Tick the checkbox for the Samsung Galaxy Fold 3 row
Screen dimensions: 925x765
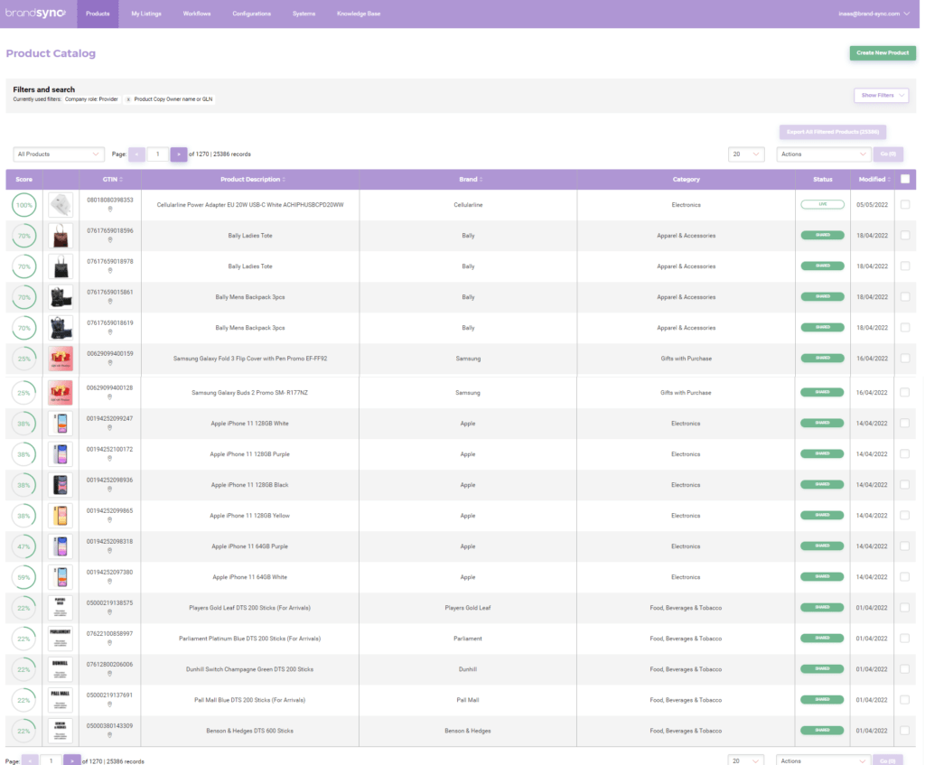(x=905, y=358)
